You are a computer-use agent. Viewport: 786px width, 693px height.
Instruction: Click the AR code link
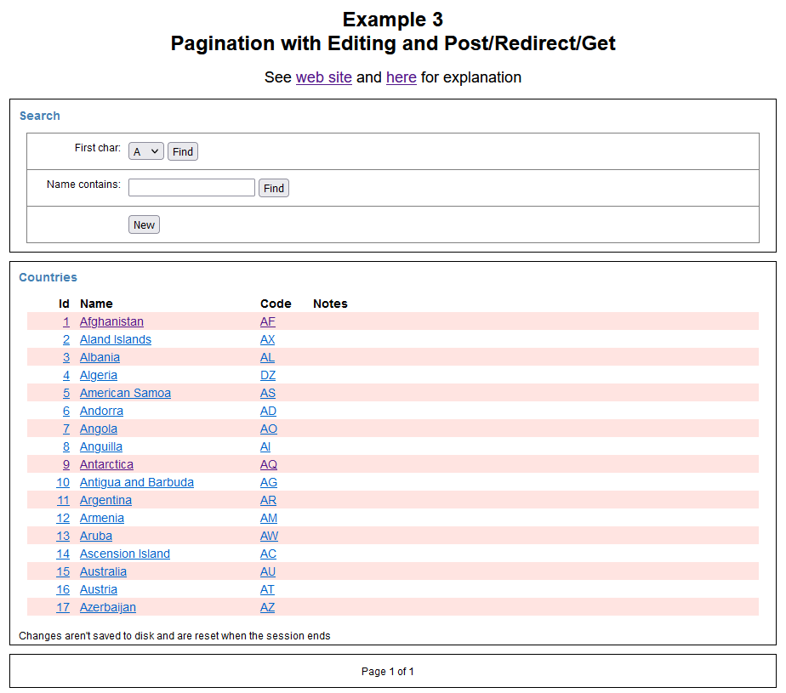coord(268,500)
